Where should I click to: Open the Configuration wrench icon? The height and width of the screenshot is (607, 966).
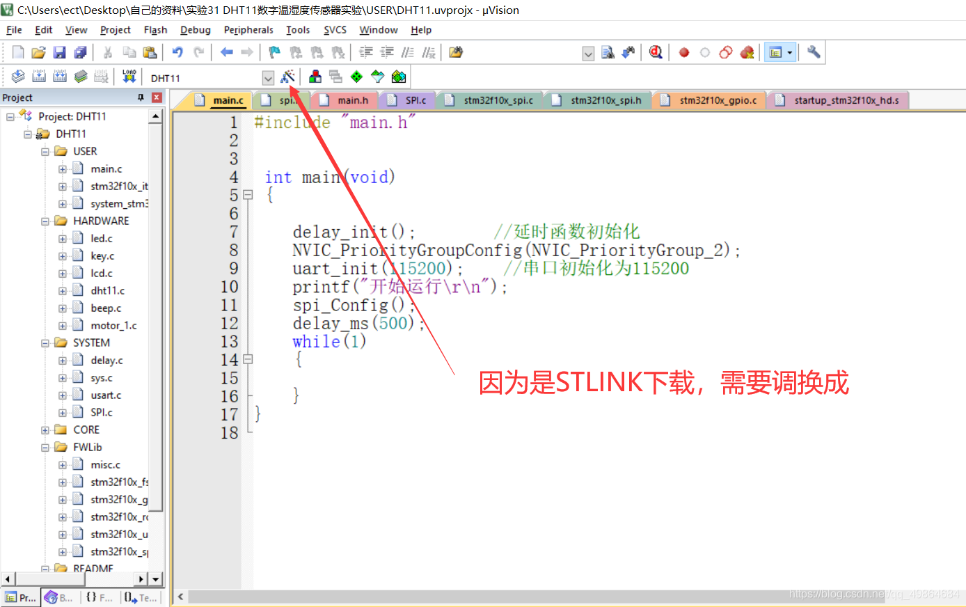tap(814, 52)
